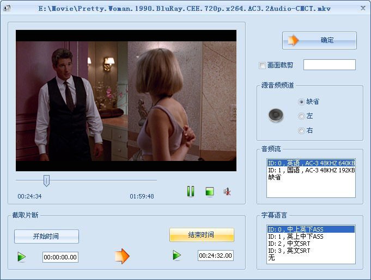Click the app icon in the title bar
The width and height of the screenshot is (371, 280).
[x=7, y=8]
